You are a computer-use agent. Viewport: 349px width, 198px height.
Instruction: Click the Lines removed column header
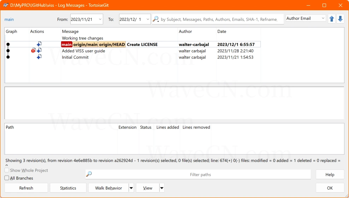[196, 127]
